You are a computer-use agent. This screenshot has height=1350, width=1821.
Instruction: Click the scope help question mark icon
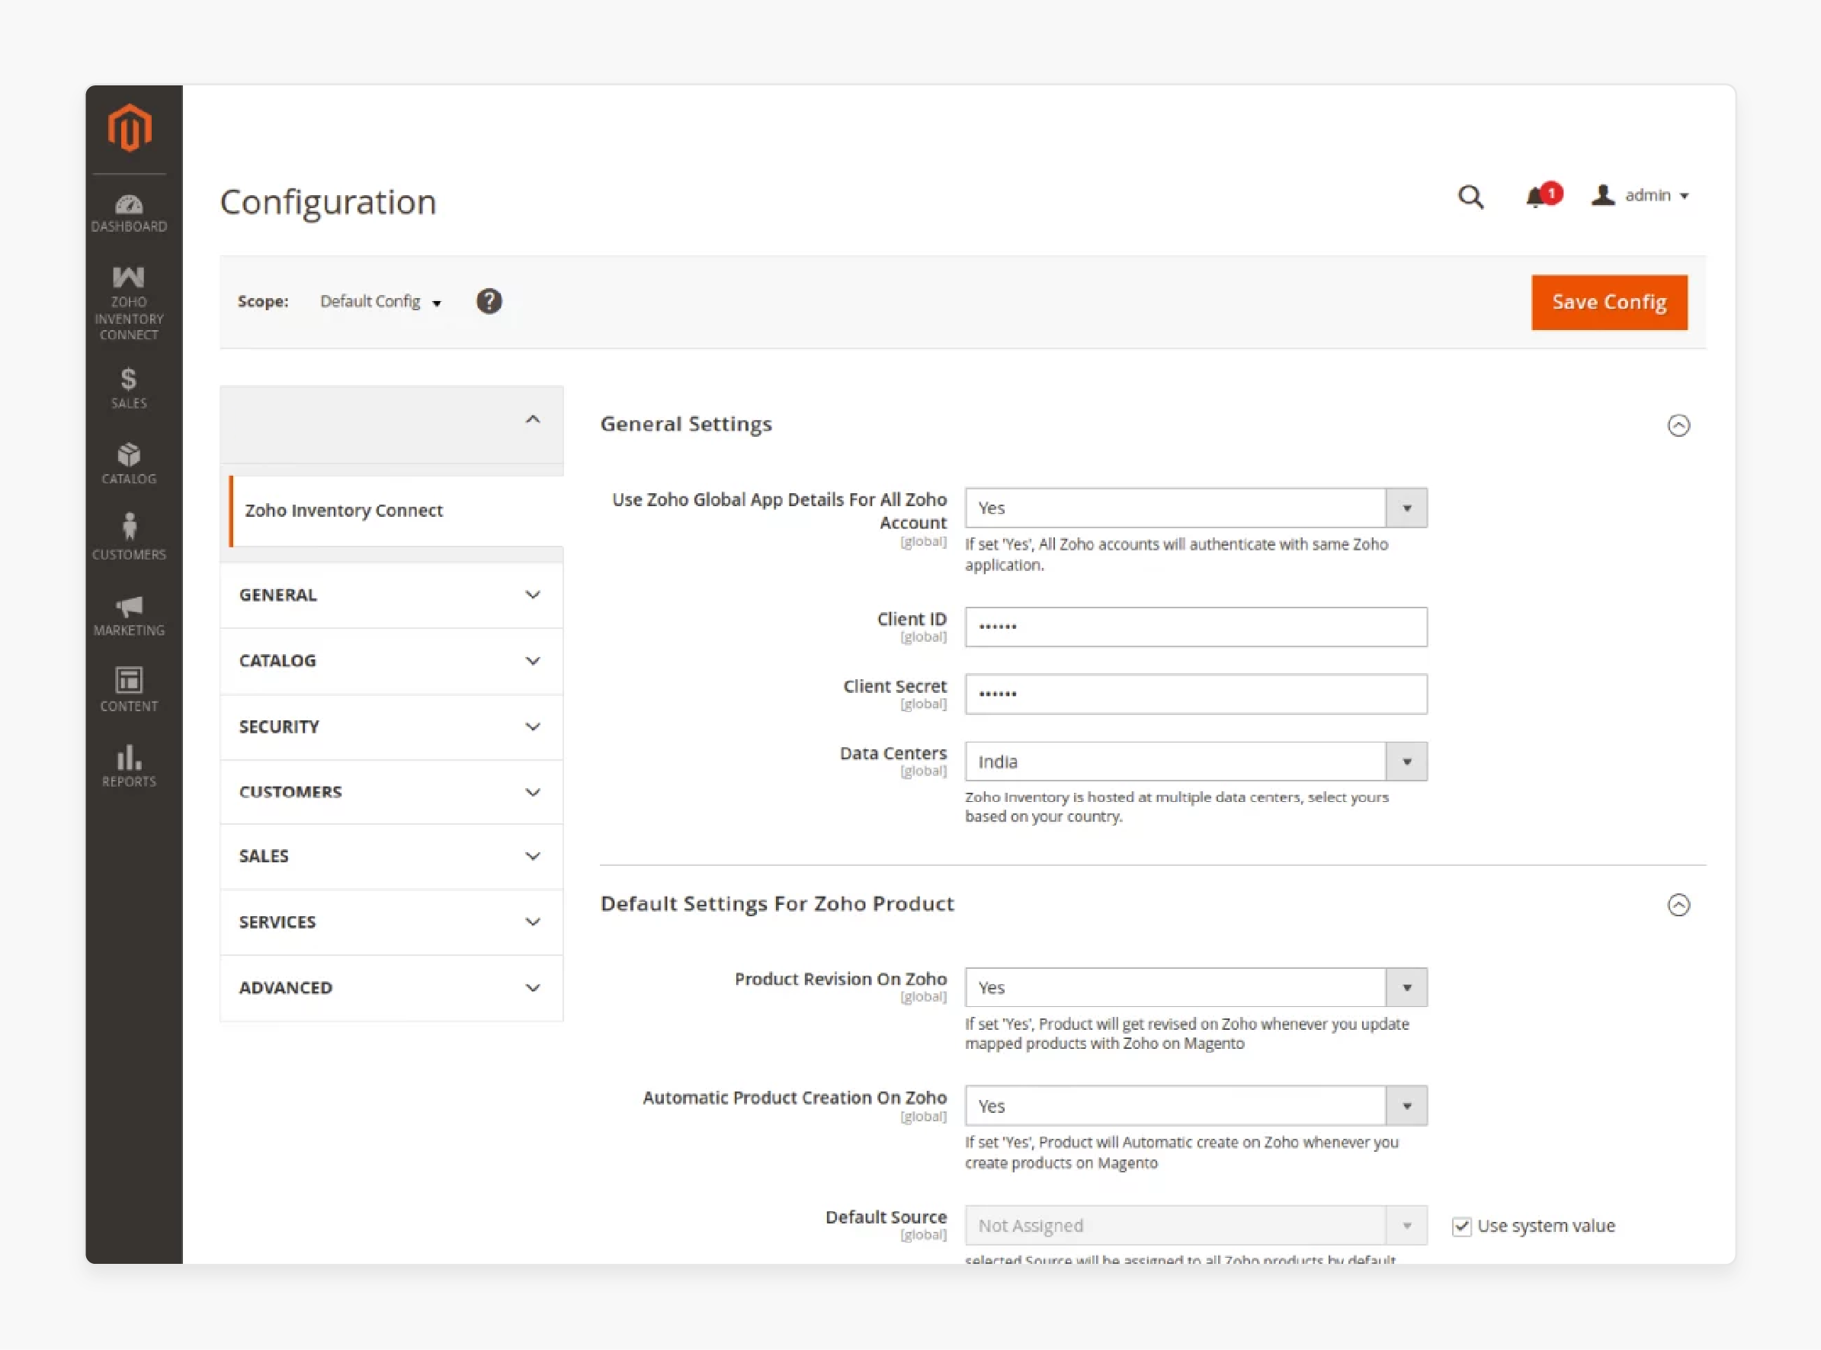click(489, 301)
